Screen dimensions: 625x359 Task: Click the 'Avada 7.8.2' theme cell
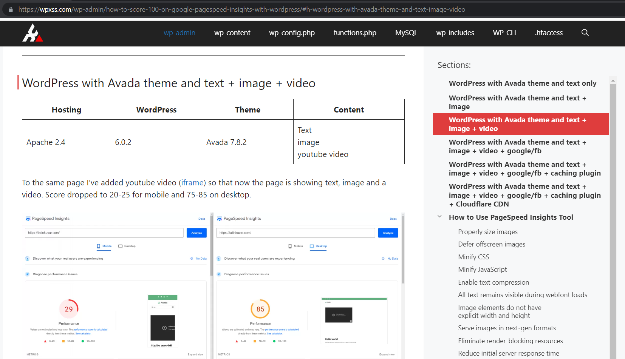(x=248, y=142)
